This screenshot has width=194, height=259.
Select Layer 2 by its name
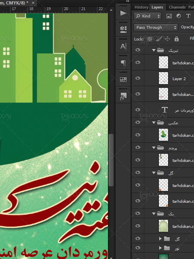tap(179, 79)
